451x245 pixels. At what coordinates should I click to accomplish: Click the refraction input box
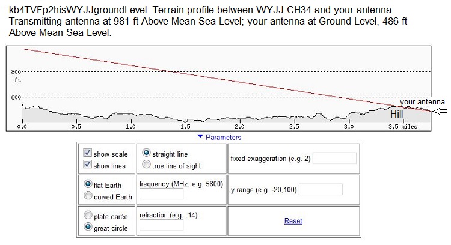(161, 225)
